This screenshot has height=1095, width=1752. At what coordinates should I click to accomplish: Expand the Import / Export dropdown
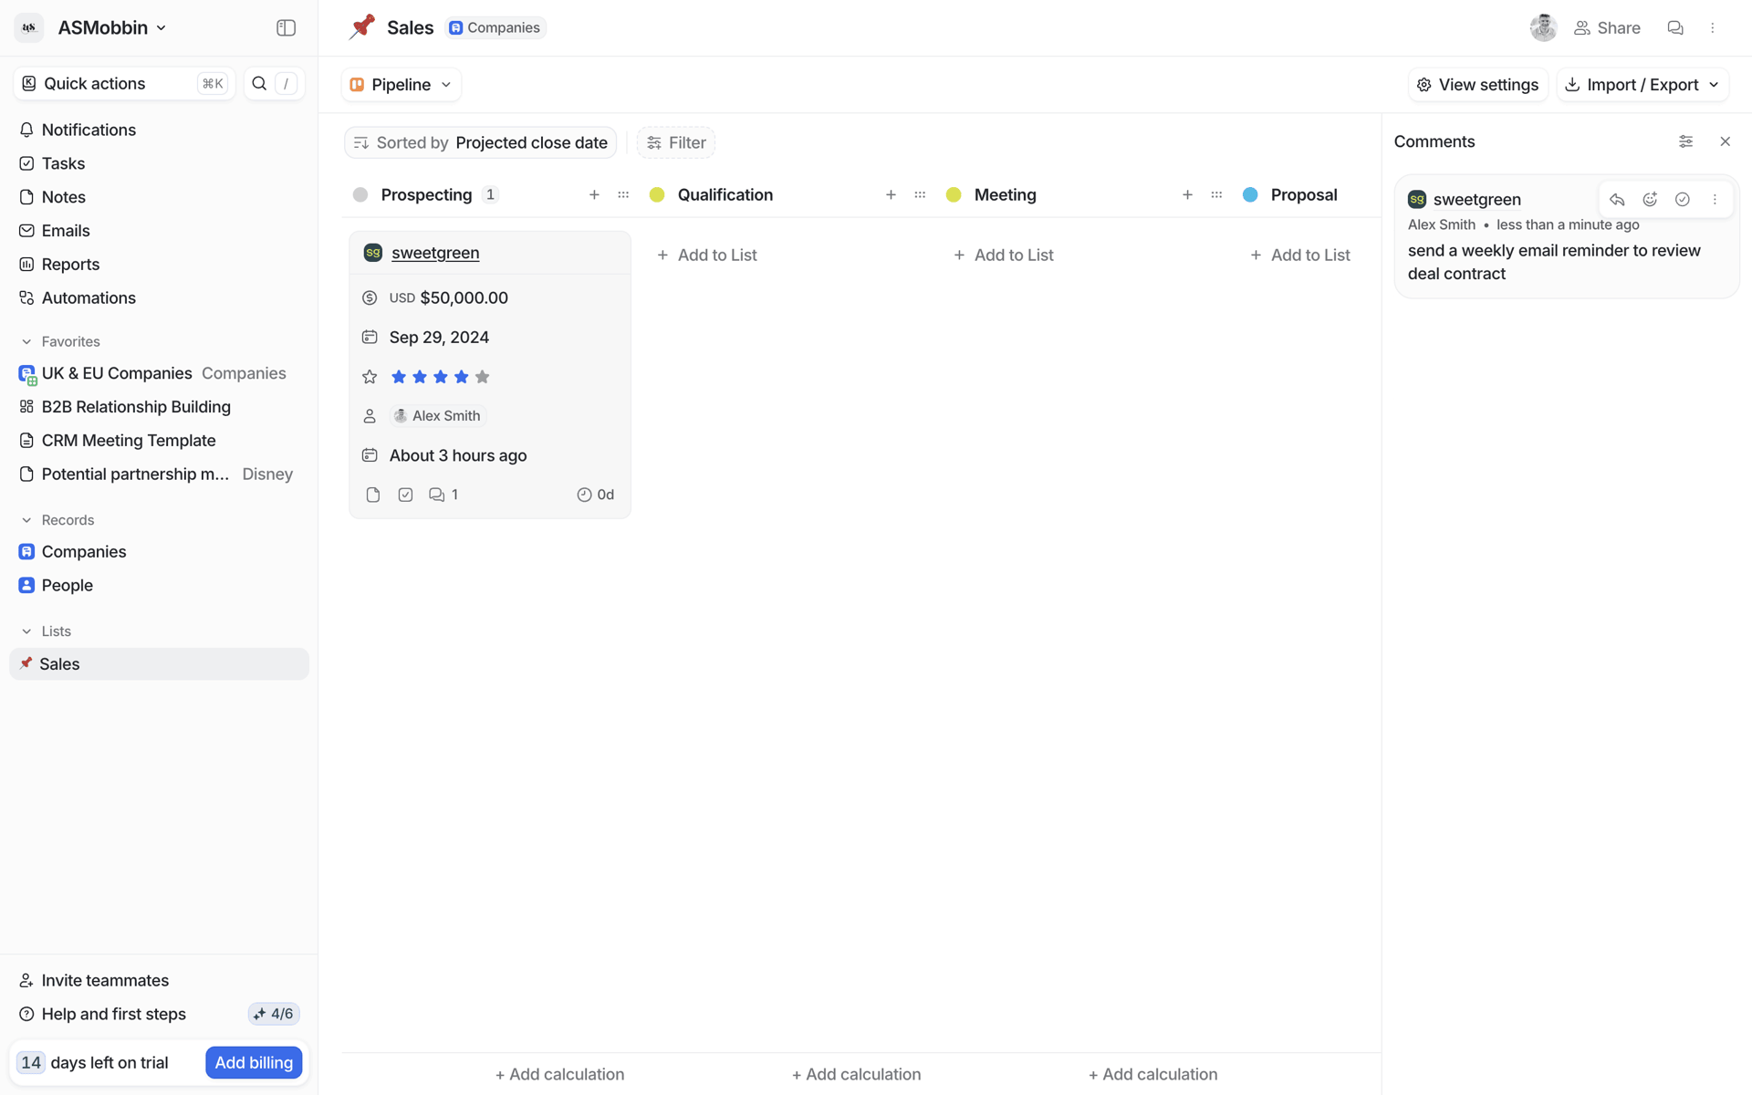[1642, 85]
